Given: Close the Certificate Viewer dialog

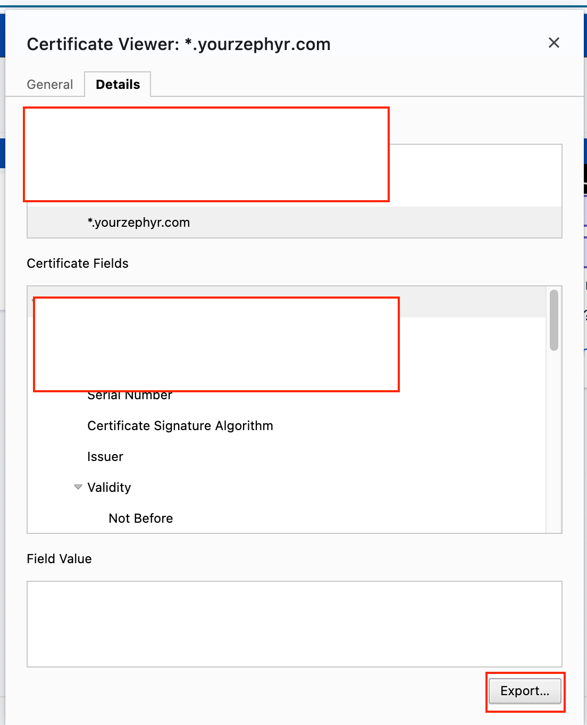Looking at the screenshot, I should point(554,43).
